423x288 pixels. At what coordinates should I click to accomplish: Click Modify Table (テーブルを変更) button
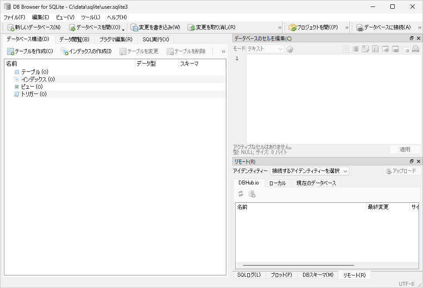(x=139, y=51)
